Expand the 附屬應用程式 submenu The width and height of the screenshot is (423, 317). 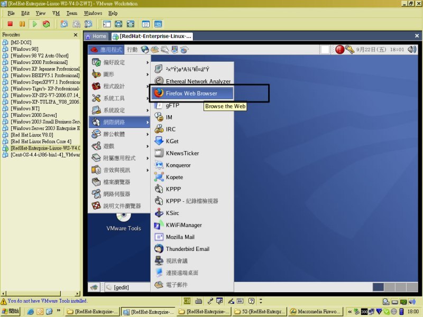tap(119, 158)
